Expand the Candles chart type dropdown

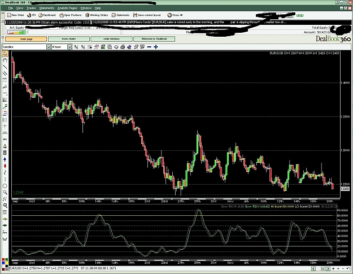tap(49, 47)
